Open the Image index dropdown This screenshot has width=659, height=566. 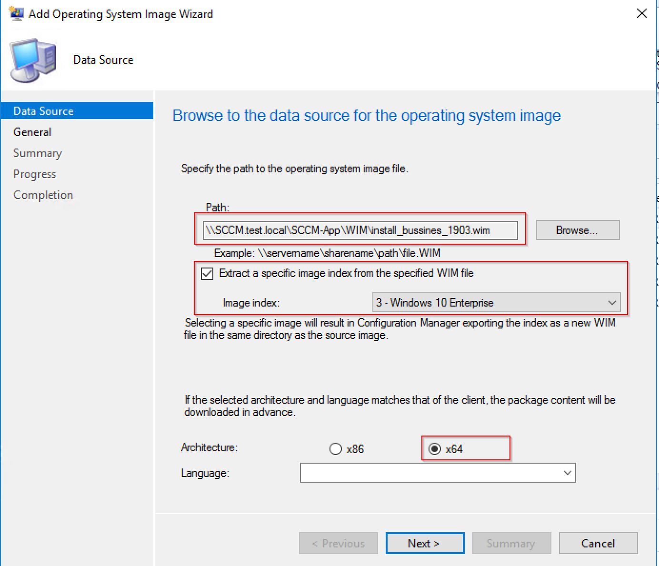[496, 303]
